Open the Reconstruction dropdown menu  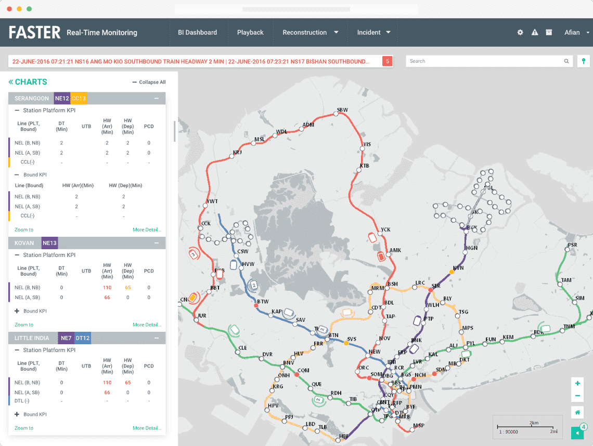(310, 32)
